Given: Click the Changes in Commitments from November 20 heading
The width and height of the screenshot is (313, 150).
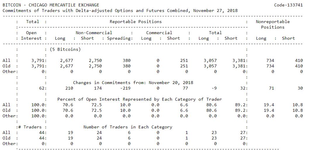Looking at the screenshot, I should pyautogui.click(x=133, y=83).
